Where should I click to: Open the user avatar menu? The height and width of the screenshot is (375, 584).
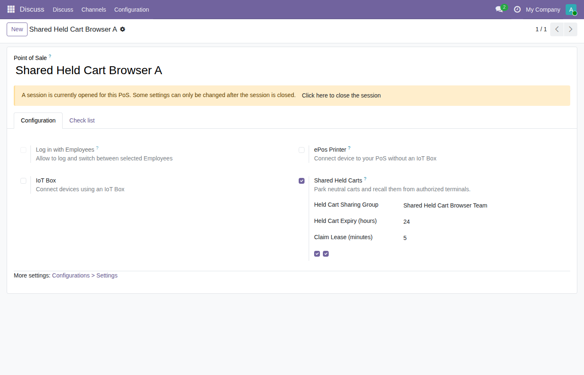571,9
